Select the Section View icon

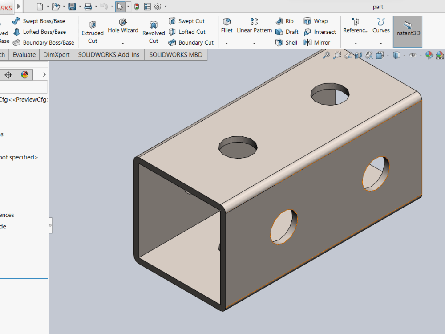[x=358, y=55]
